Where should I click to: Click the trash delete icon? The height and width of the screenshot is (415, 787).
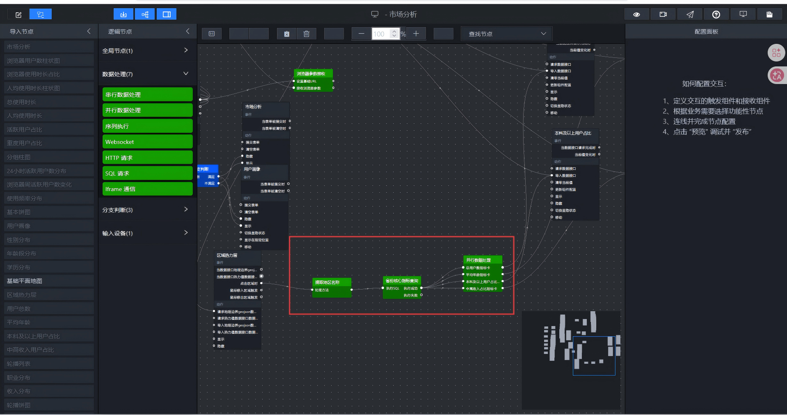[307, 34]
